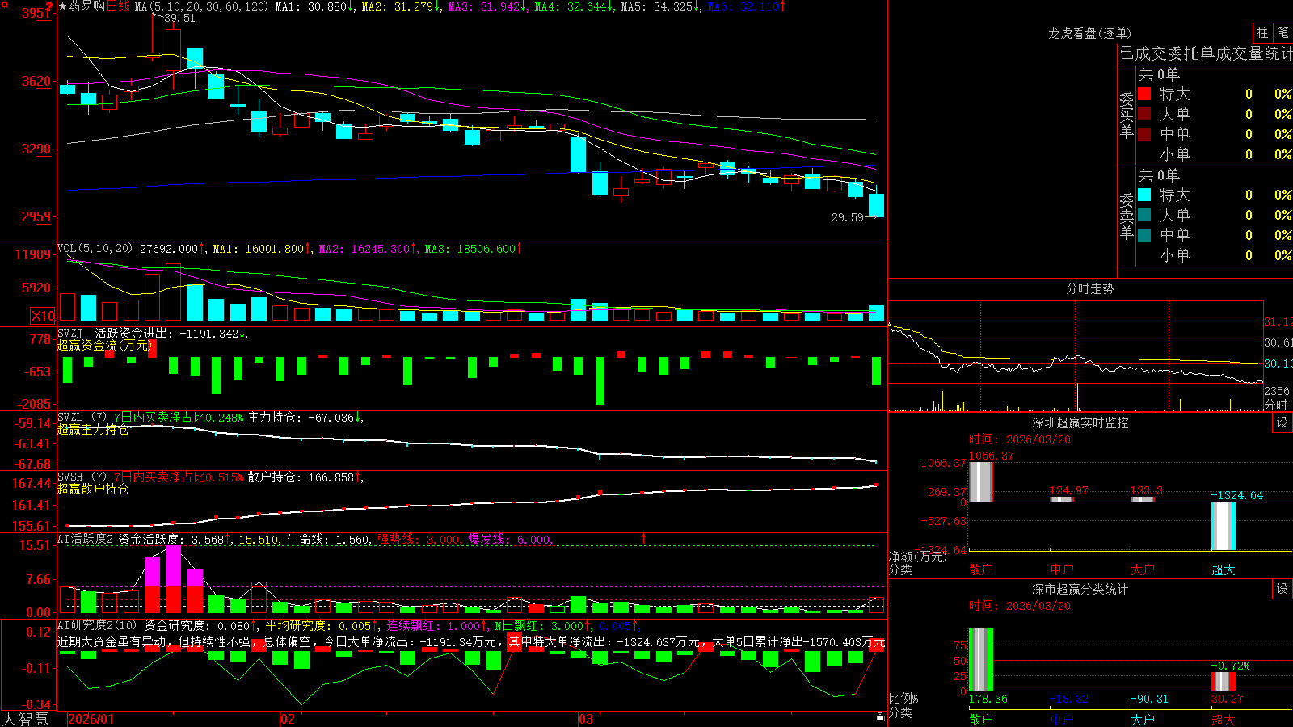Click the dark red 大单 buy-order swatch

1144,114
